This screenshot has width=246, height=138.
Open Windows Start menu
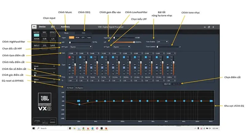34,128
